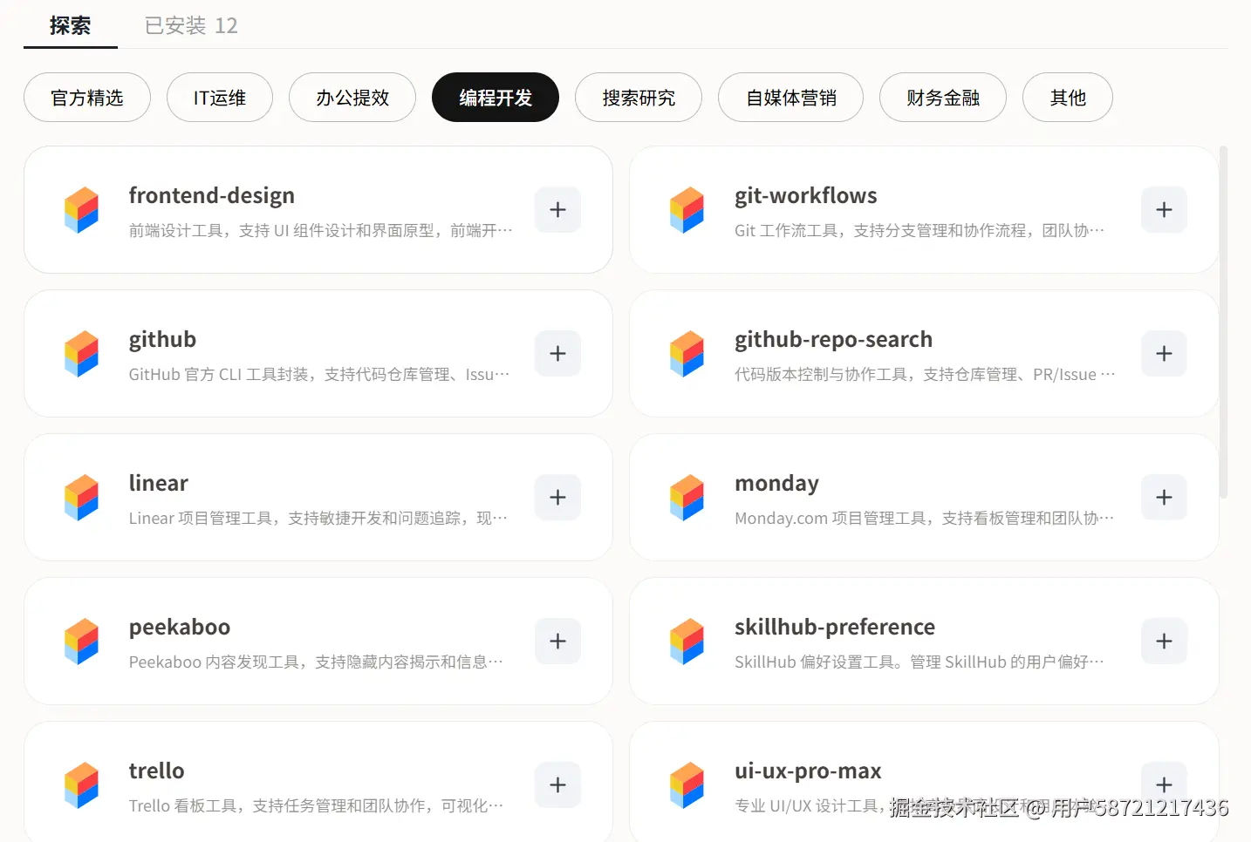Click the description starting Peekaboo 内容发现工具
Screen dimensions: 1251x842
point(316,662)
